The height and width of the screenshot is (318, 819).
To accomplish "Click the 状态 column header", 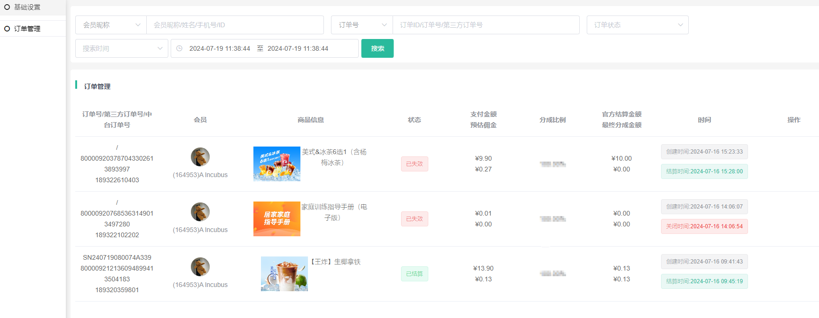I will tap(414, 120).
